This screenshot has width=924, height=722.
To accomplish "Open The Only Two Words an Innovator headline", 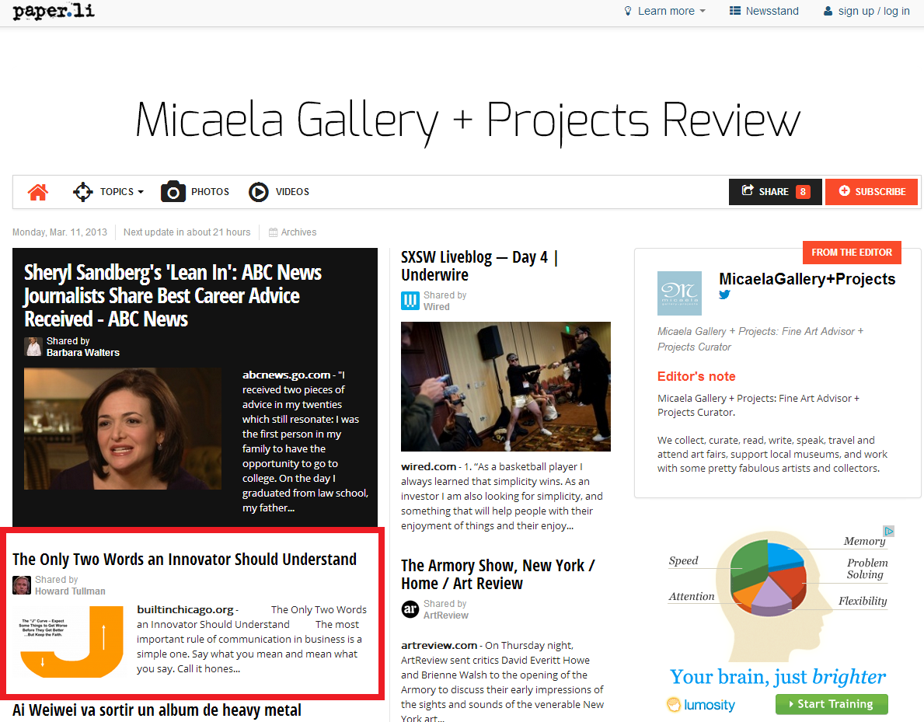I will [x=184, y=559].
